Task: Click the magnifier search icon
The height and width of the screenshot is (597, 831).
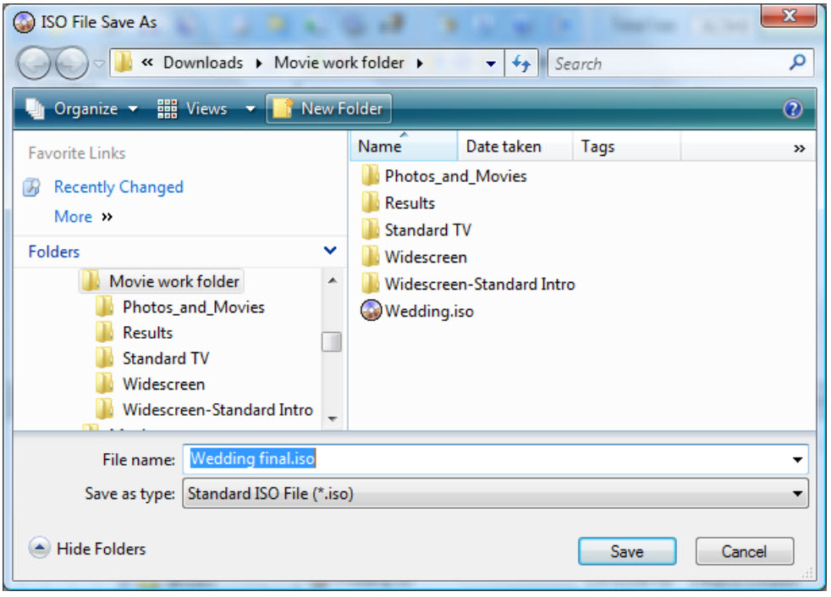Action: coord(797,63)
